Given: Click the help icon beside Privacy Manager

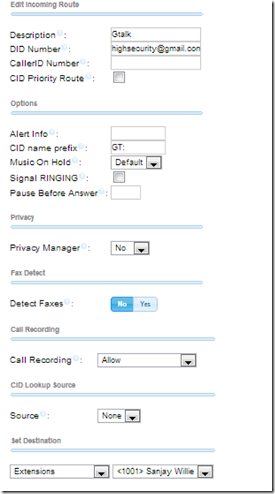Looking at the screenshot, I should (x=84, y=247).
